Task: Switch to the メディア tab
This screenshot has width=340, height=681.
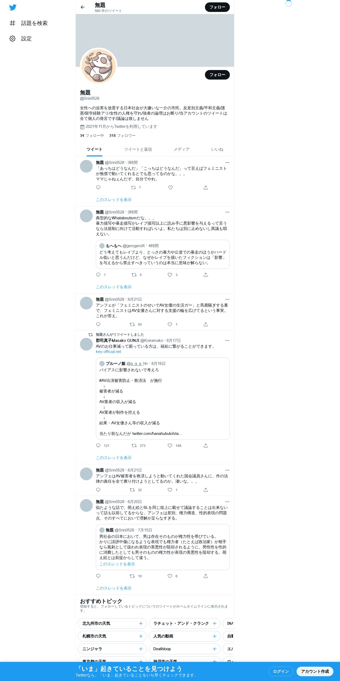Action: point(182,149)
